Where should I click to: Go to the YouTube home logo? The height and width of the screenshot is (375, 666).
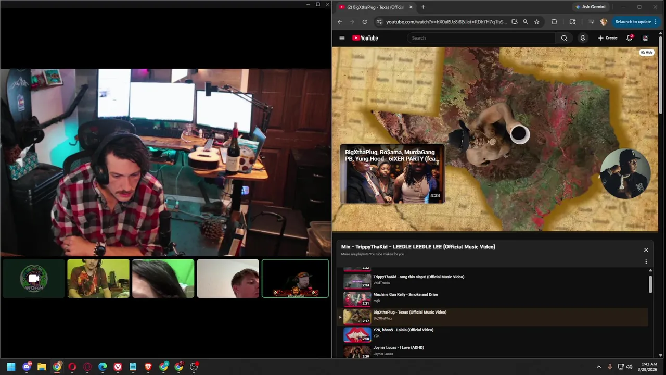365,38
